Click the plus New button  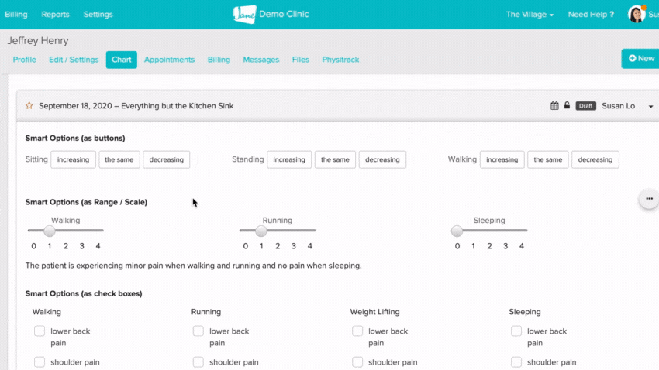[641, 59]
